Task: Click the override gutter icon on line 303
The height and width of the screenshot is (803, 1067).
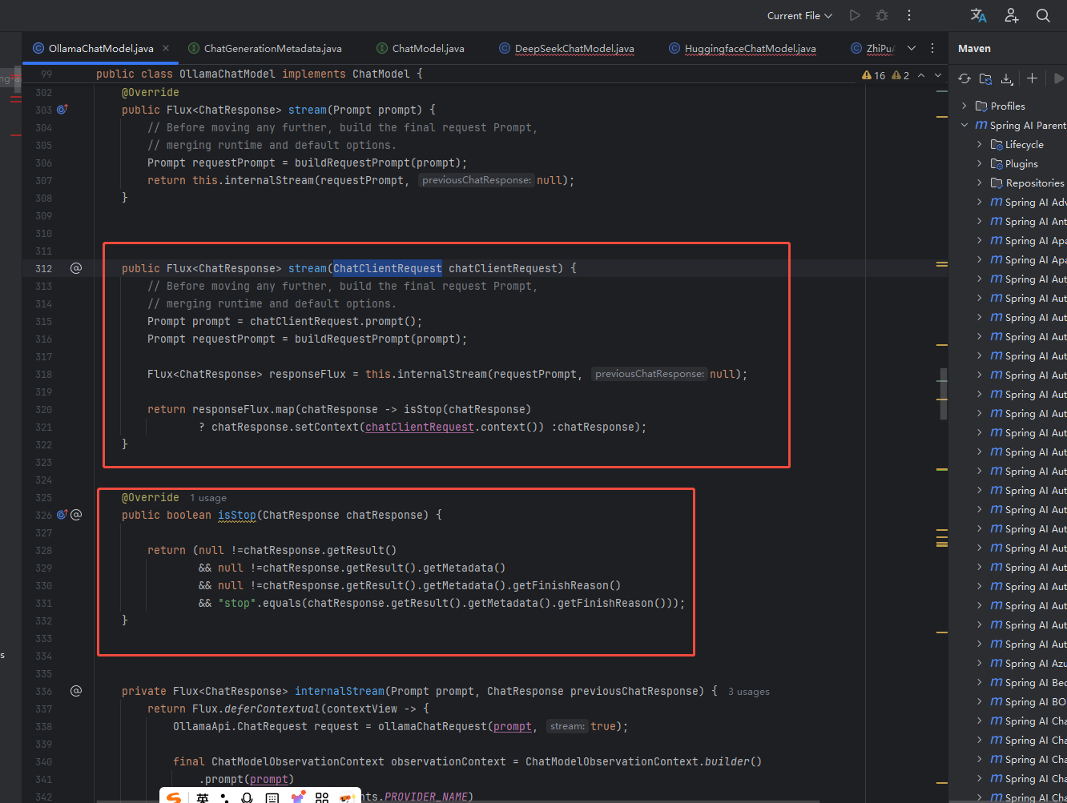Action: 62,110
